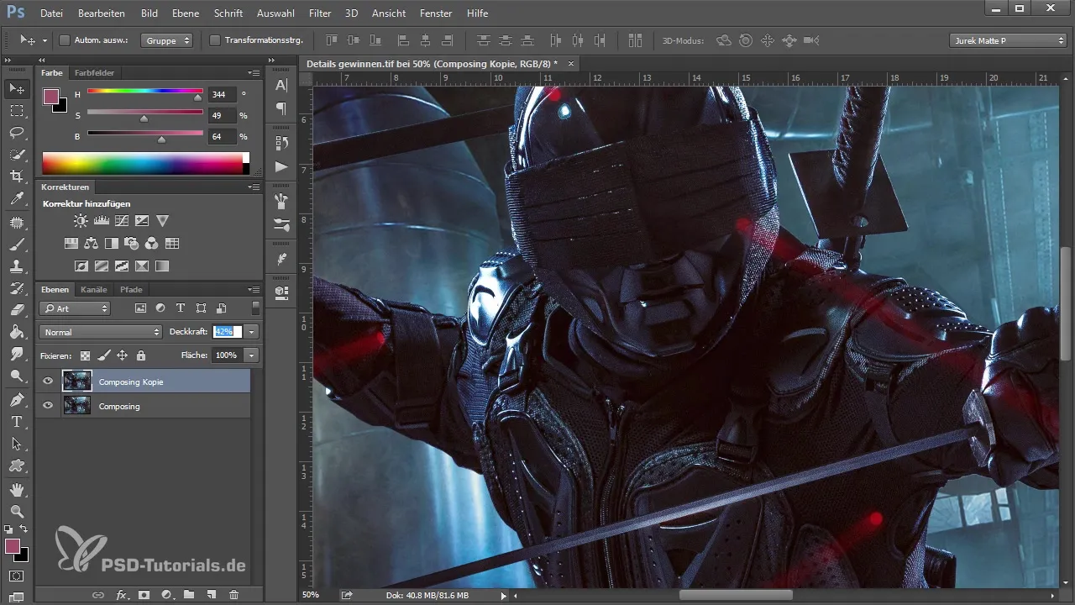The width and height of the screenshot is (1075, 605).
Task: Enable Transformationsstrg. checkbox
Action: [214, 40]
